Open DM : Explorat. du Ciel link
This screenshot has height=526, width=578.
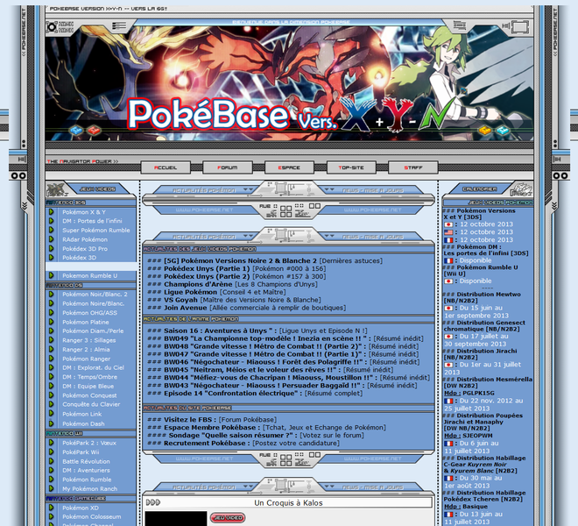coord(93,367)
